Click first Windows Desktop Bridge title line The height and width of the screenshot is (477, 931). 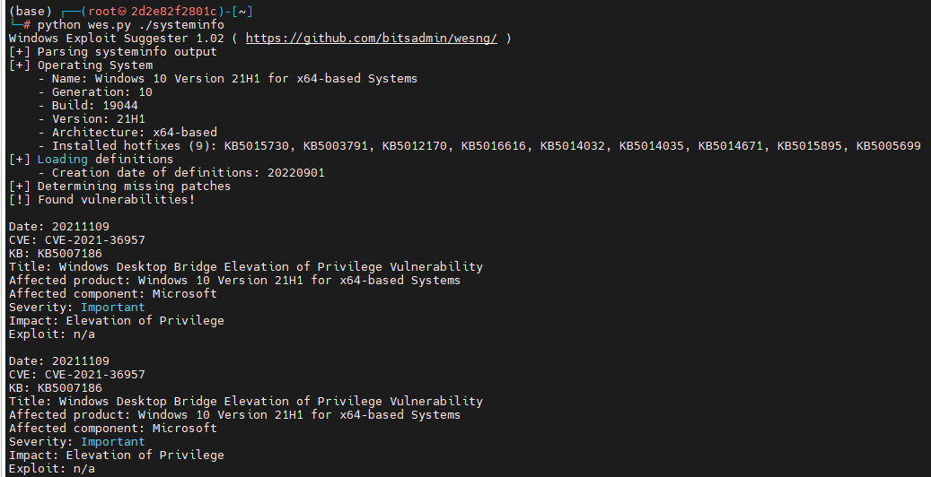coord(246,267)
